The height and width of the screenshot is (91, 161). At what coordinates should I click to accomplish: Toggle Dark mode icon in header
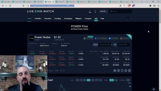[90, 11]
